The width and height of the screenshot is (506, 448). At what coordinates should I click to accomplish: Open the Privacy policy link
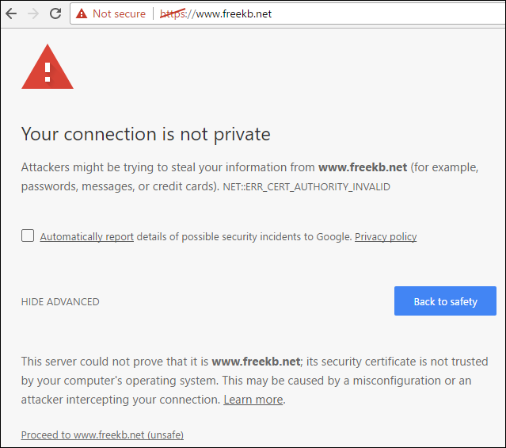tap(386, 237)
